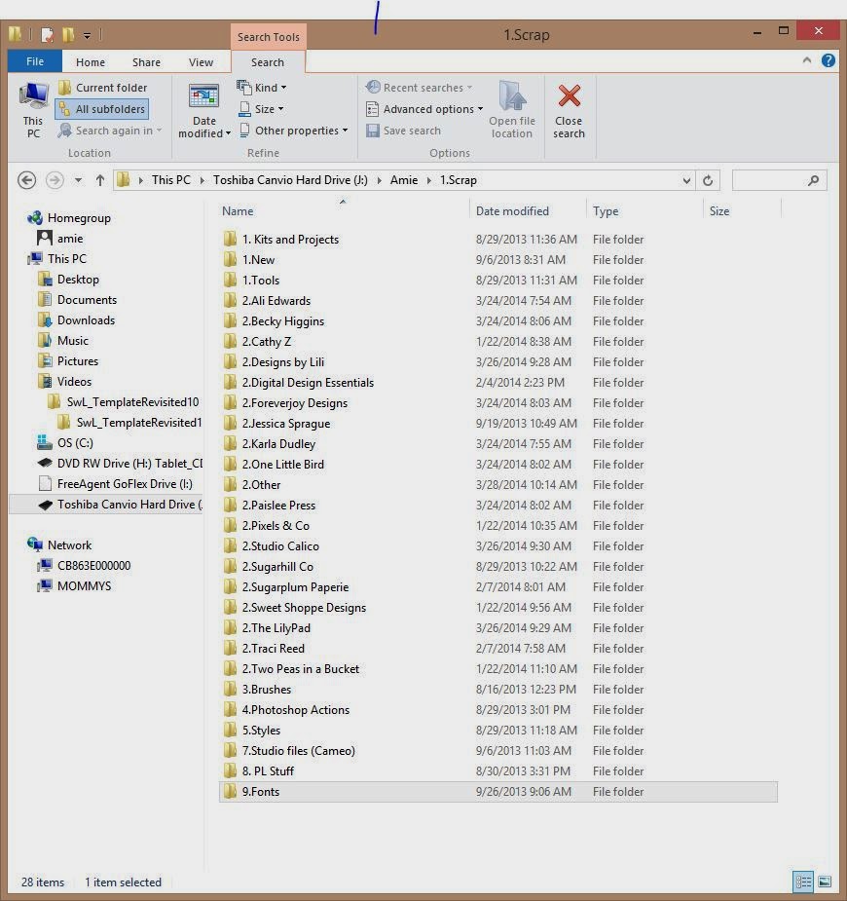Toggle All subfolders search scope
The image size is (847, 901).
[102, 108]
